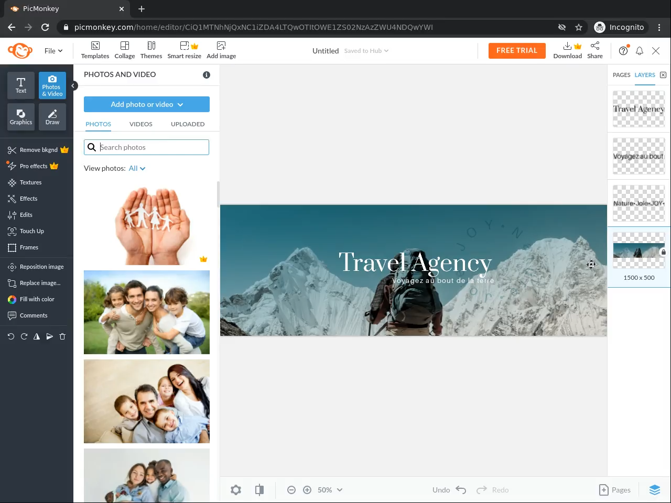
Task: Share the design
Action: 595,50
